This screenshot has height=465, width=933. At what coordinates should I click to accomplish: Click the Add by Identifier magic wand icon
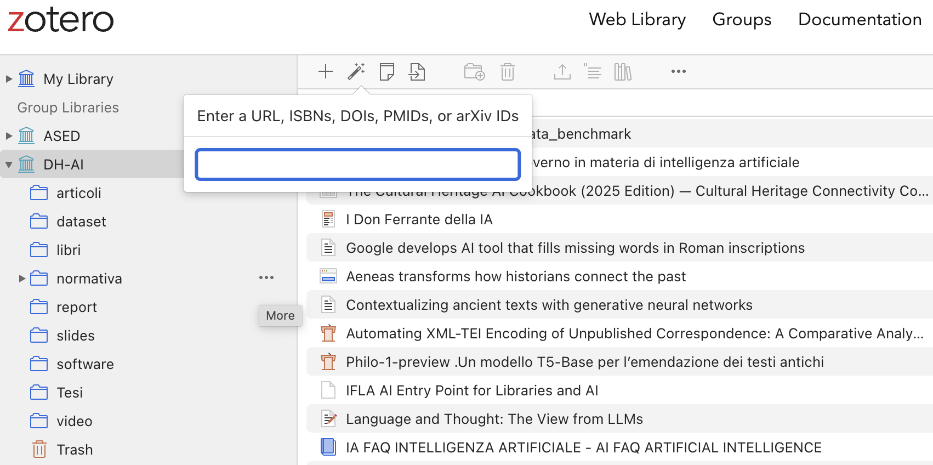point(356,71)
